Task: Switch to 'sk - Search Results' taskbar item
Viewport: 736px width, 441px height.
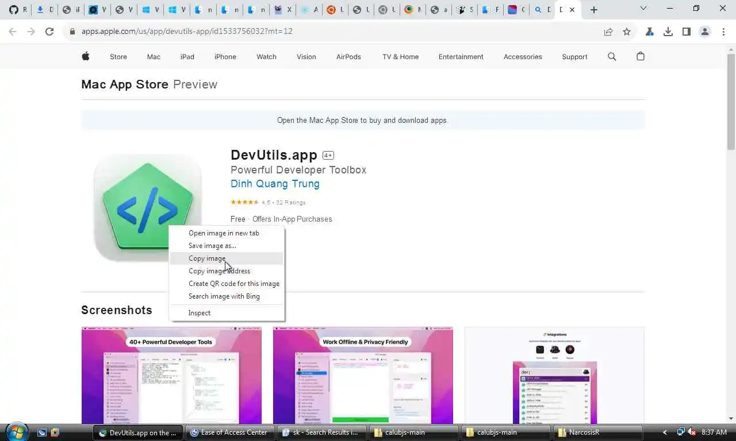Action: click(x=321, y=432)
